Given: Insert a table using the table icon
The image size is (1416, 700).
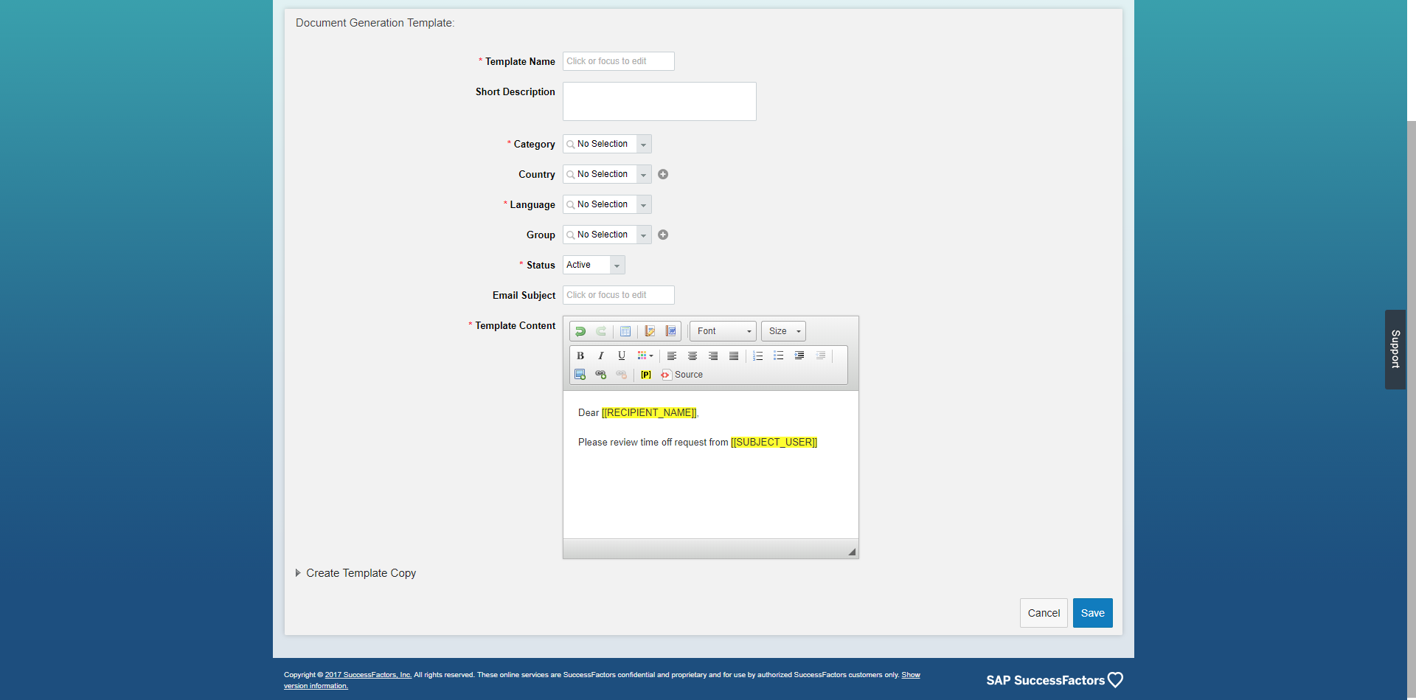Looking at the screenshot, I should pyautogui.click(x=625, y=331).
